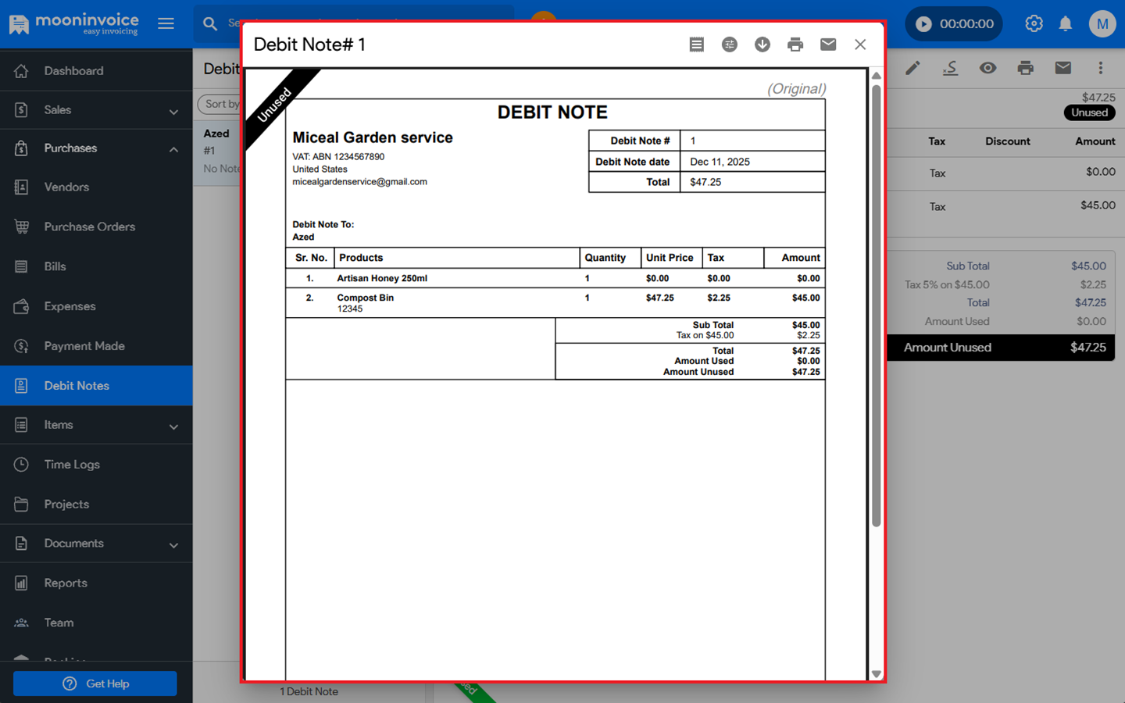1125x703 pixels.
Task: Click the preview scrollbar down arrow
Action: point(876,673)
